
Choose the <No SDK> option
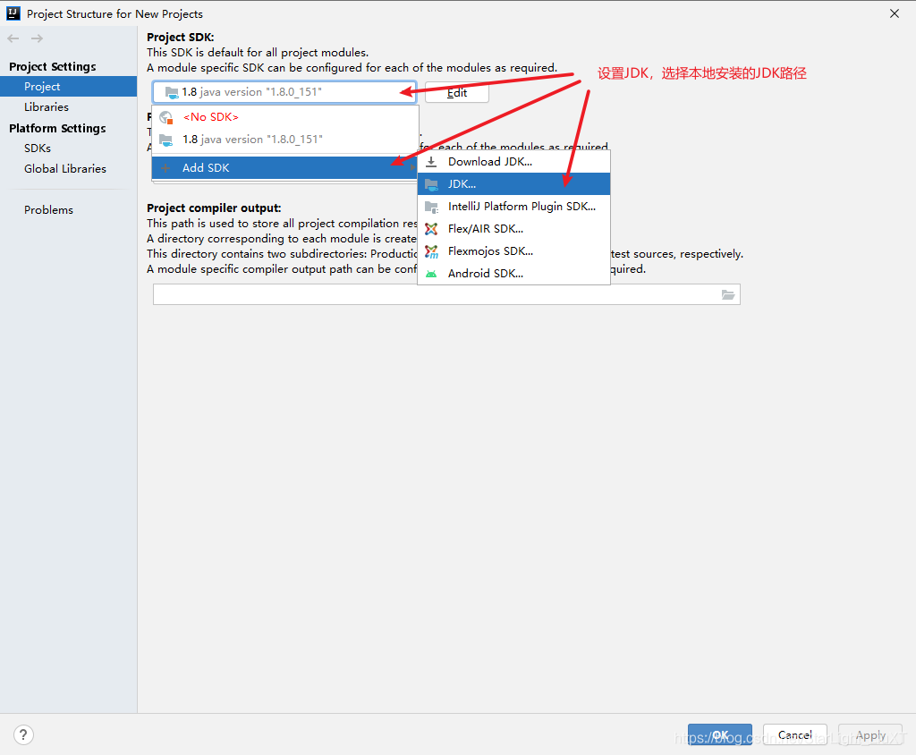[285, 117]
